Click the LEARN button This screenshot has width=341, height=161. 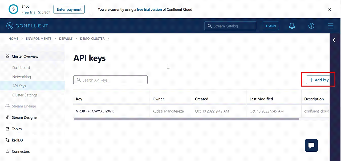[x=271, y=26]
